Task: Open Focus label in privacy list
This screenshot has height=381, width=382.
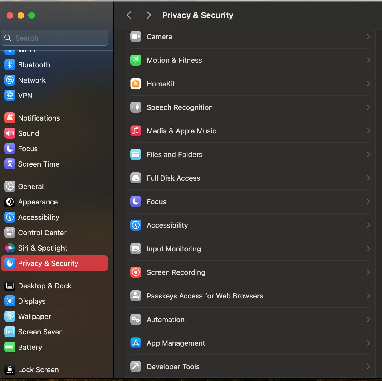Action: (157, 202)
